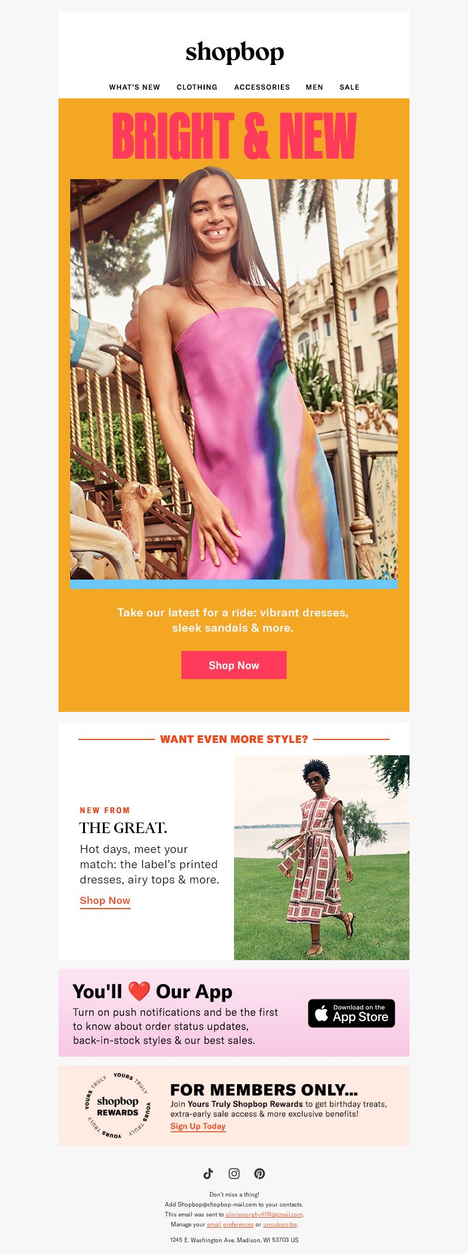The height and width of the screenshot is (1254, 468).
Task: Go to the Accessories section
Action: point(262,87)
